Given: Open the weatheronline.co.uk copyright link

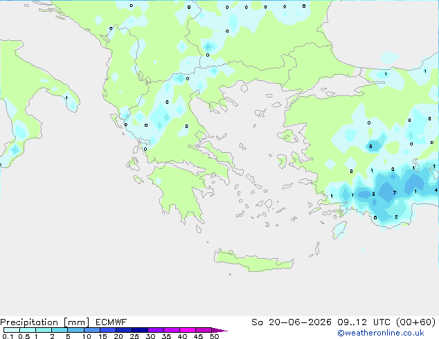Looking at the screenshot, I should point(380,333).
